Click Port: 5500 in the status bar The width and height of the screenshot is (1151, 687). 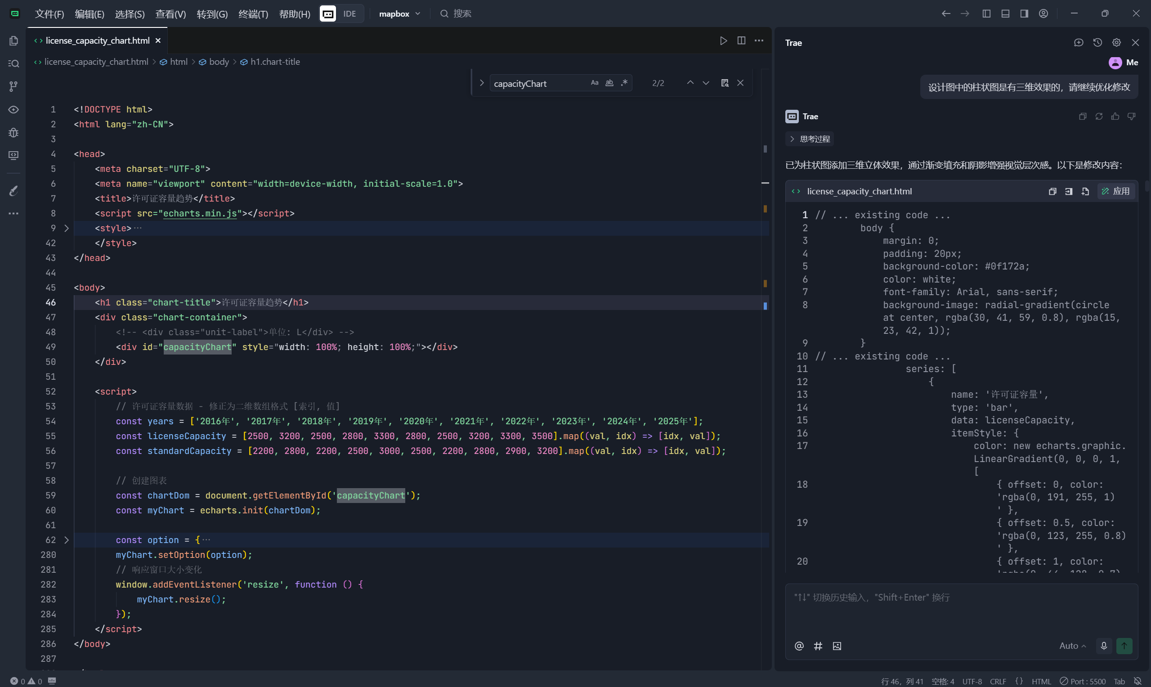click(x=1083, y=681)
